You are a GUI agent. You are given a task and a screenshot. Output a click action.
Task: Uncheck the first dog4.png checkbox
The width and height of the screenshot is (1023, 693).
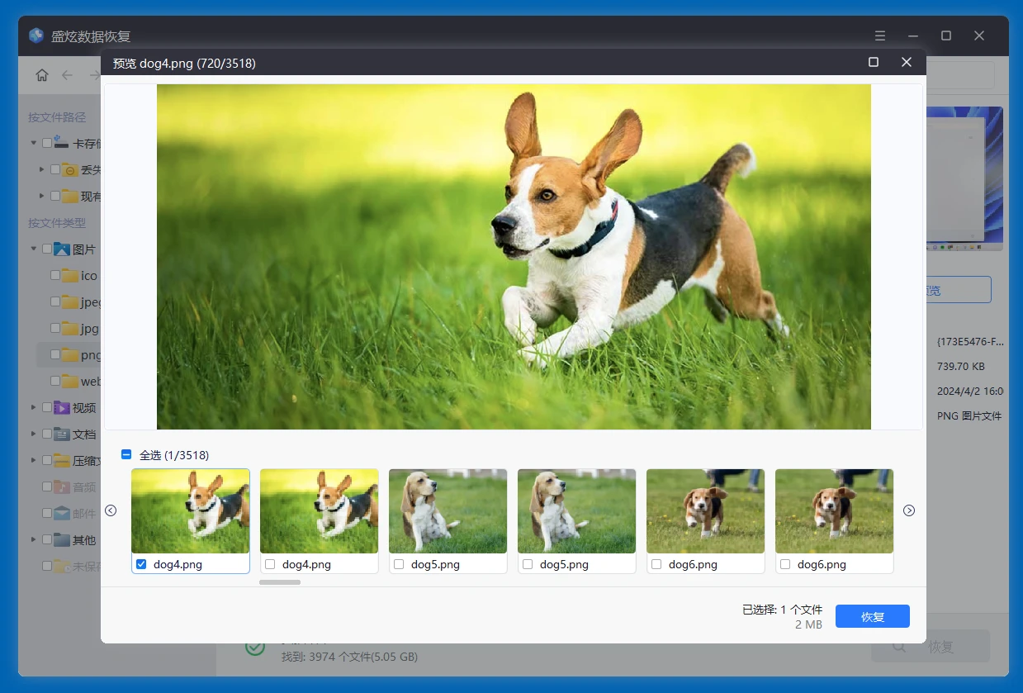141,564
